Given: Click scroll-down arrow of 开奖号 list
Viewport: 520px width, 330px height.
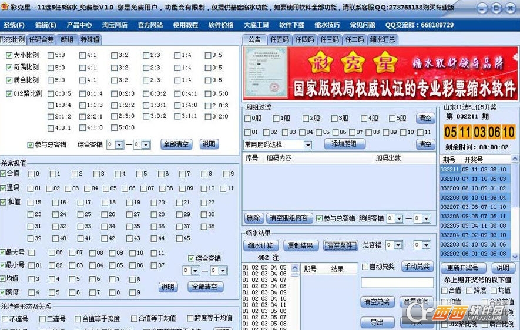Looking at the screenshot, I should tap(515, 257).
